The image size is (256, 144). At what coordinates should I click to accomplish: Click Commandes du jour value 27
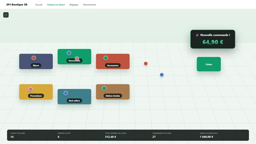154,137
